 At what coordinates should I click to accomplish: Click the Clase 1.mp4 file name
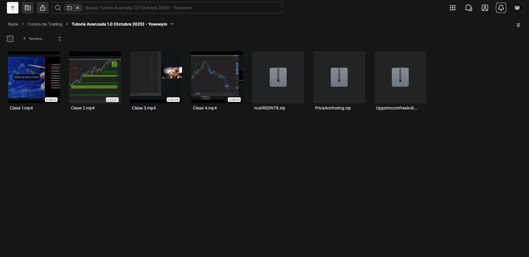(x=21, y=108)
